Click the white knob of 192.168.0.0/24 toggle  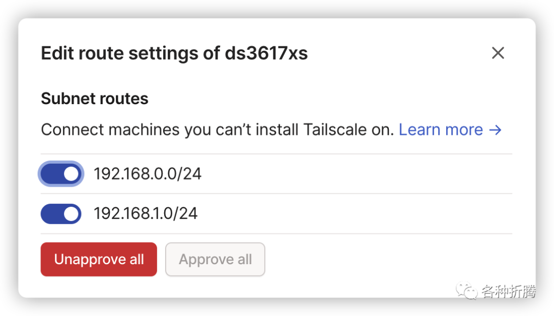(71, 174)
